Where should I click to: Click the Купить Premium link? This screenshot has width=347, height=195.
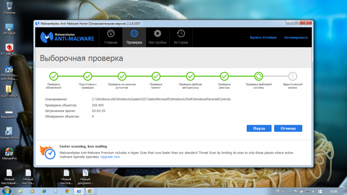click(x=263, y=38)
